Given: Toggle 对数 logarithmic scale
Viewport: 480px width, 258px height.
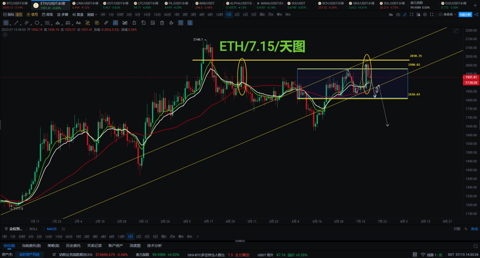Looking at the screenshot, I should click(457, 229).
